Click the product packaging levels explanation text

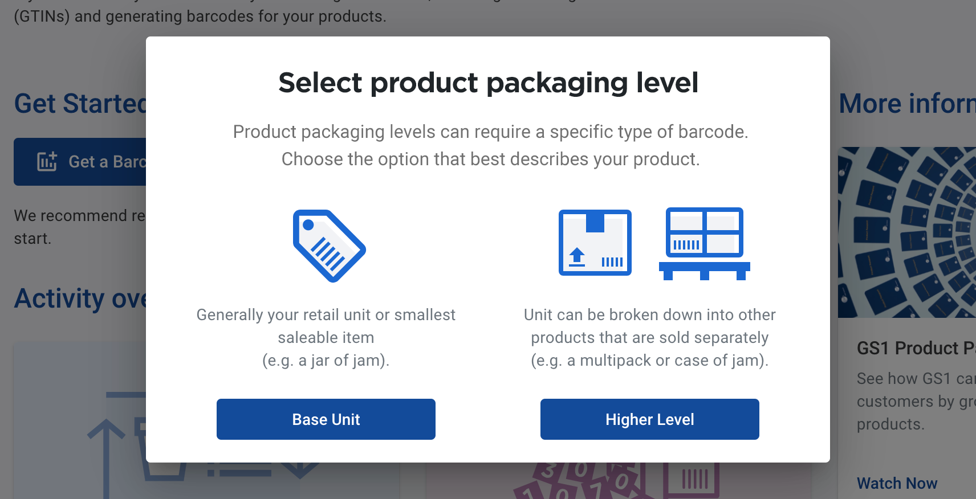(x=490, y=145)
